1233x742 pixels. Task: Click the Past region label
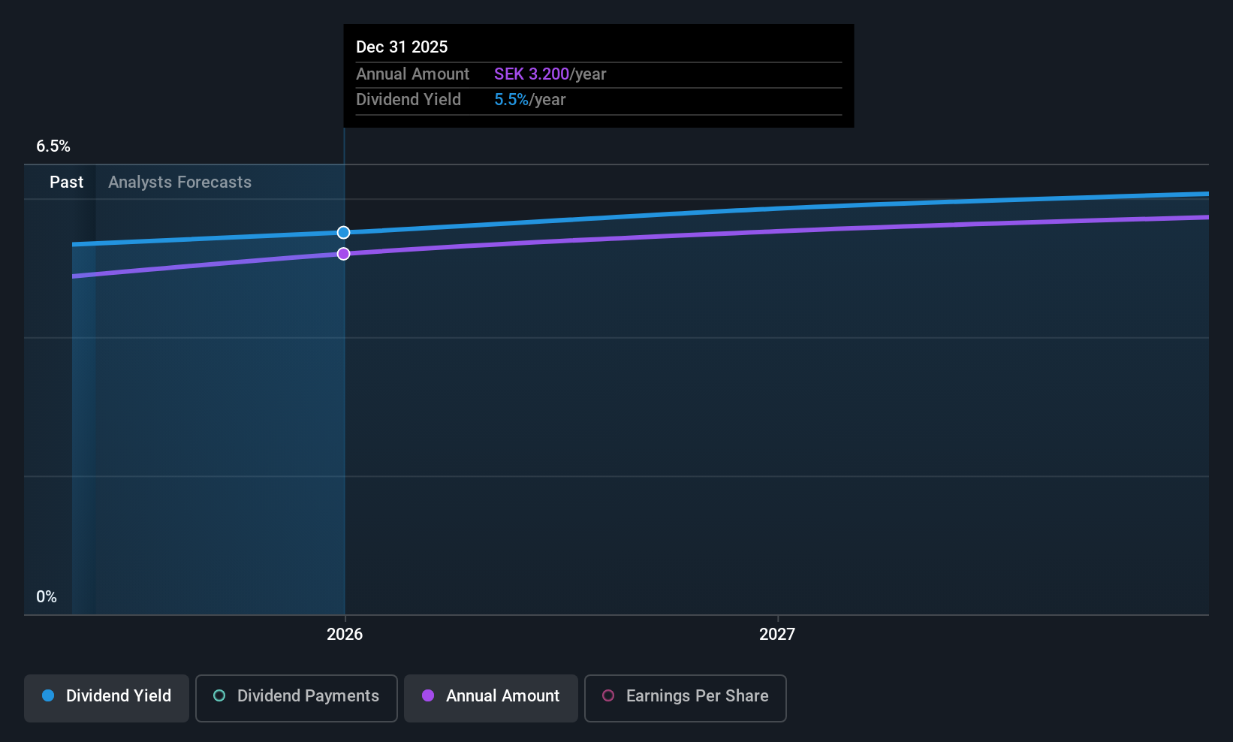67,182
